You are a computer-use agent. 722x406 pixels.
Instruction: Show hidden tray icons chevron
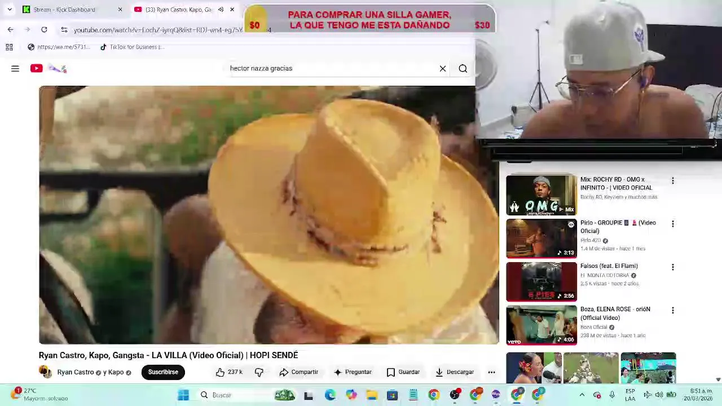tap(582, 395)
